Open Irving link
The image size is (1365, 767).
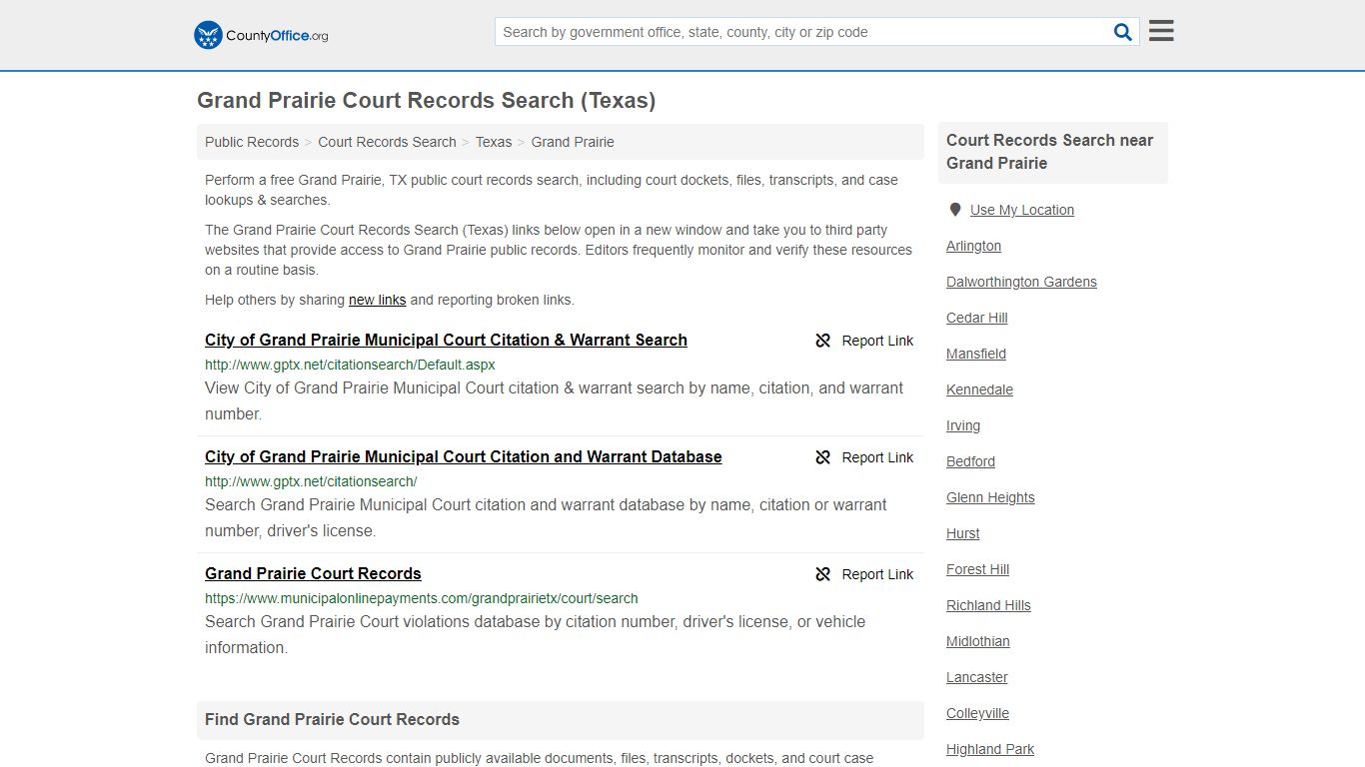click(x=963, y=425)
